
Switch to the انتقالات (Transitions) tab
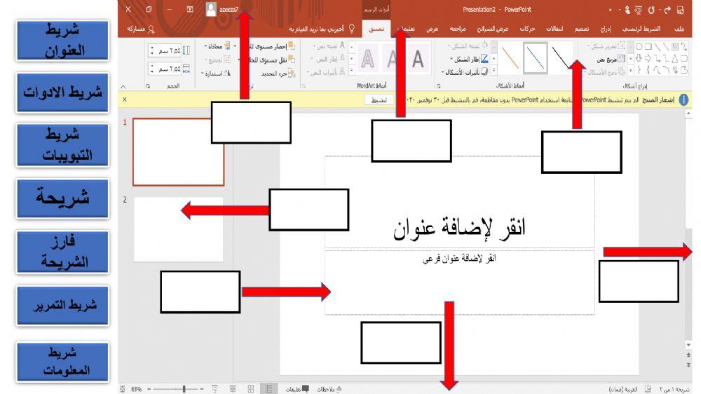pos(554,29)
